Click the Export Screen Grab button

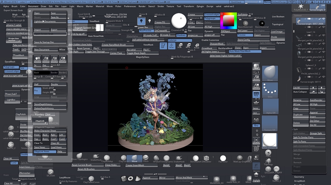pyautogui.click(x=50, y=34)
